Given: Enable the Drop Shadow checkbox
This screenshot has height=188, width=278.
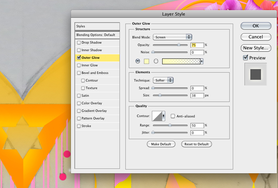Looking at the screenshot, I should tap(79, 43).
